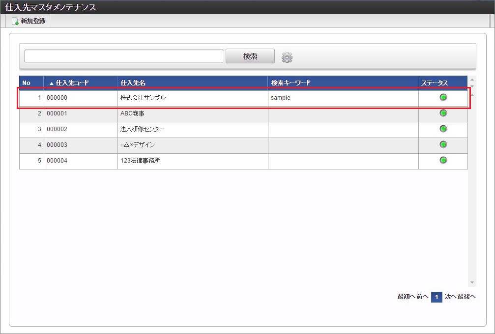Open the search settings gear icon

click(x=287, y=56)
